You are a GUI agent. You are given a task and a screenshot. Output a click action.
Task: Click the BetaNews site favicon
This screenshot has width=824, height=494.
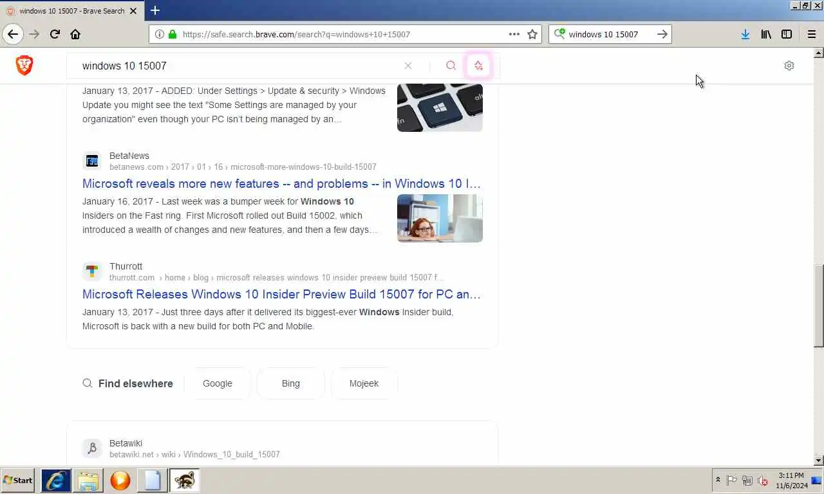92,161
